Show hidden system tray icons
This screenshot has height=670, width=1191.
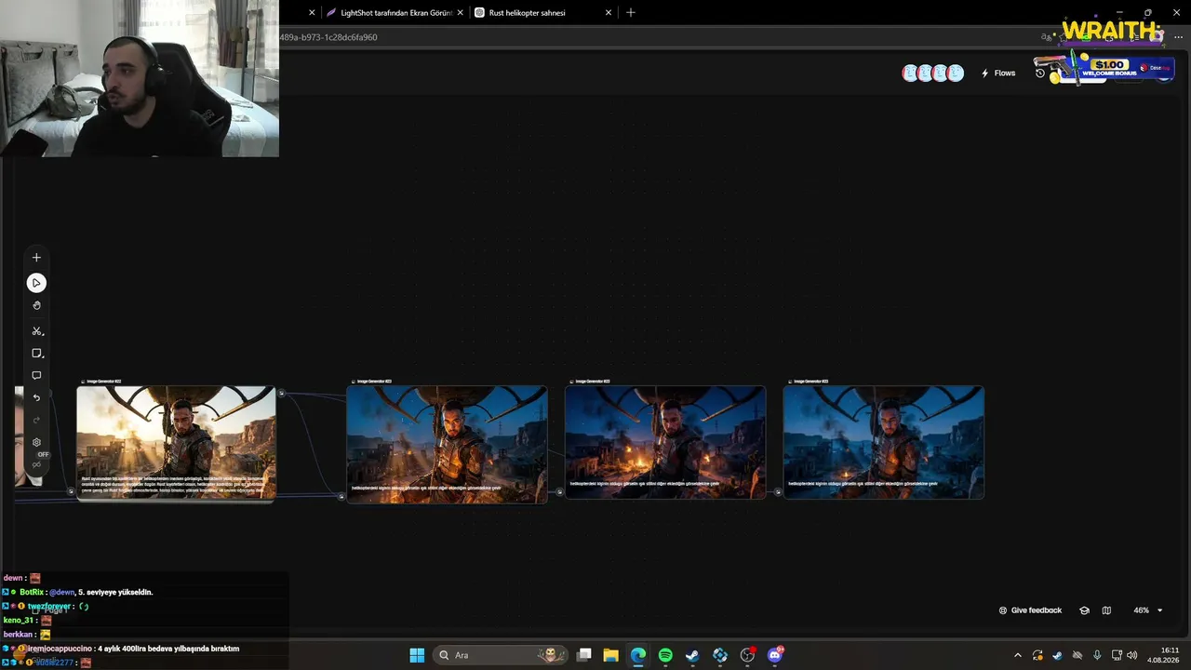tap(1018, 655)
